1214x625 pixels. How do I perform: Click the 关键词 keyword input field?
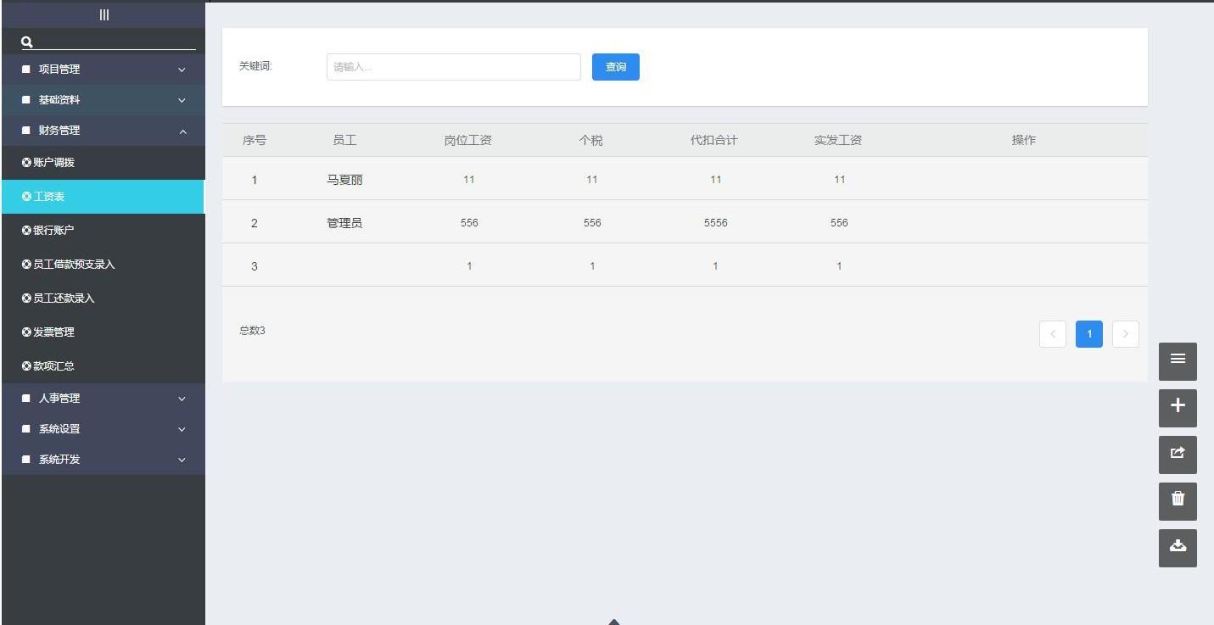453,67
